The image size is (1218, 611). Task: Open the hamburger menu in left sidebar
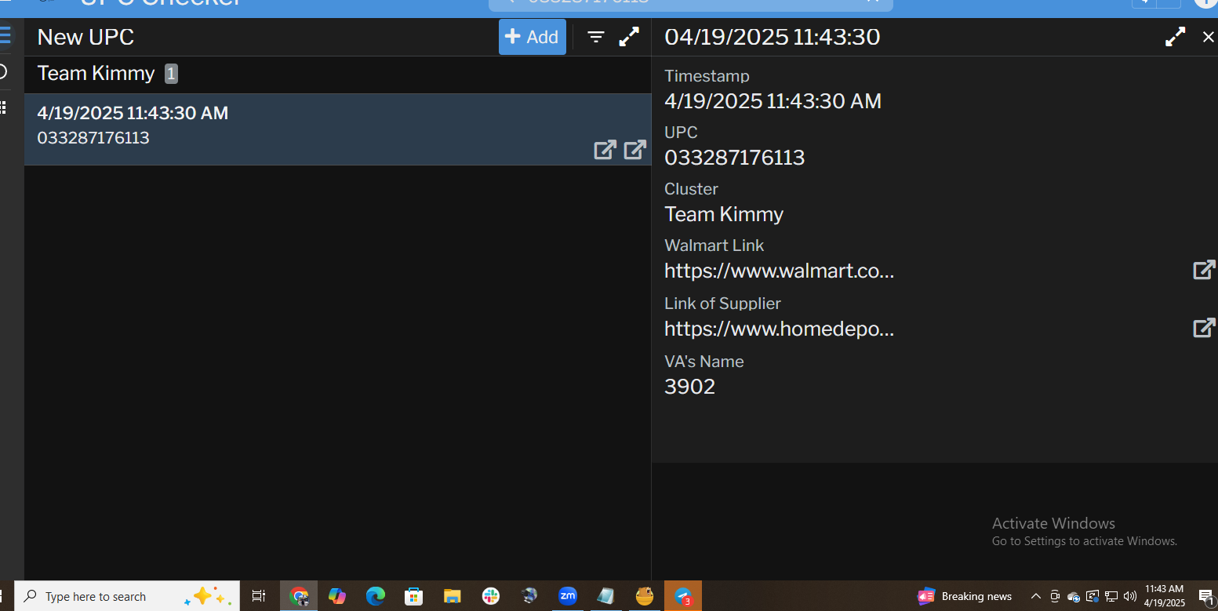[x=5, y=35]
